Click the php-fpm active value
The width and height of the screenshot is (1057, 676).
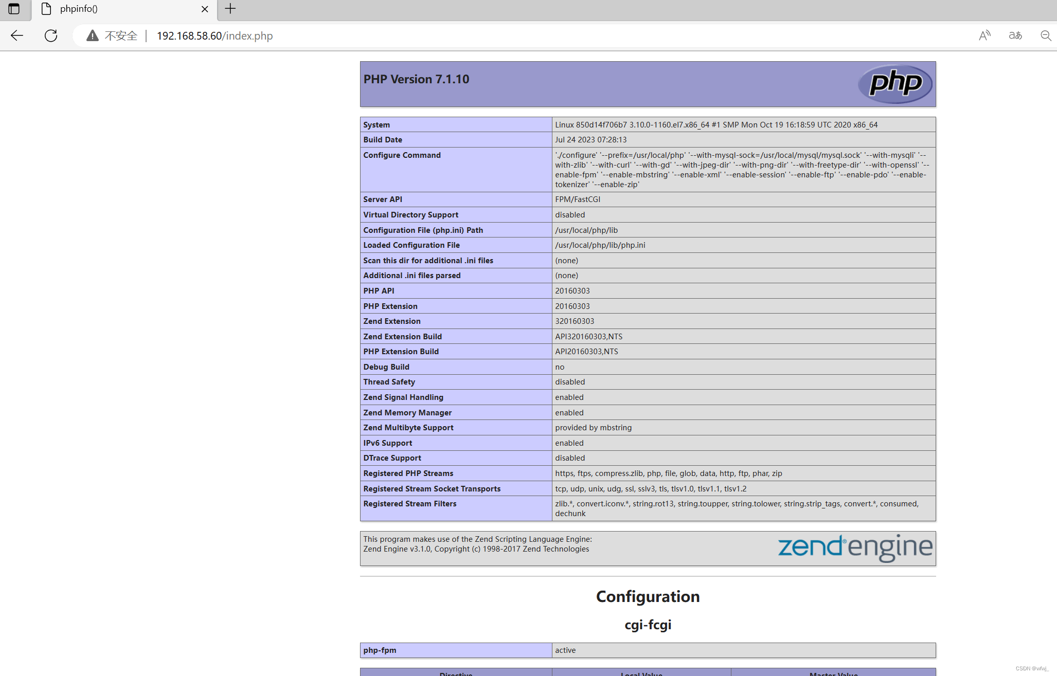(x=565, y=650)
